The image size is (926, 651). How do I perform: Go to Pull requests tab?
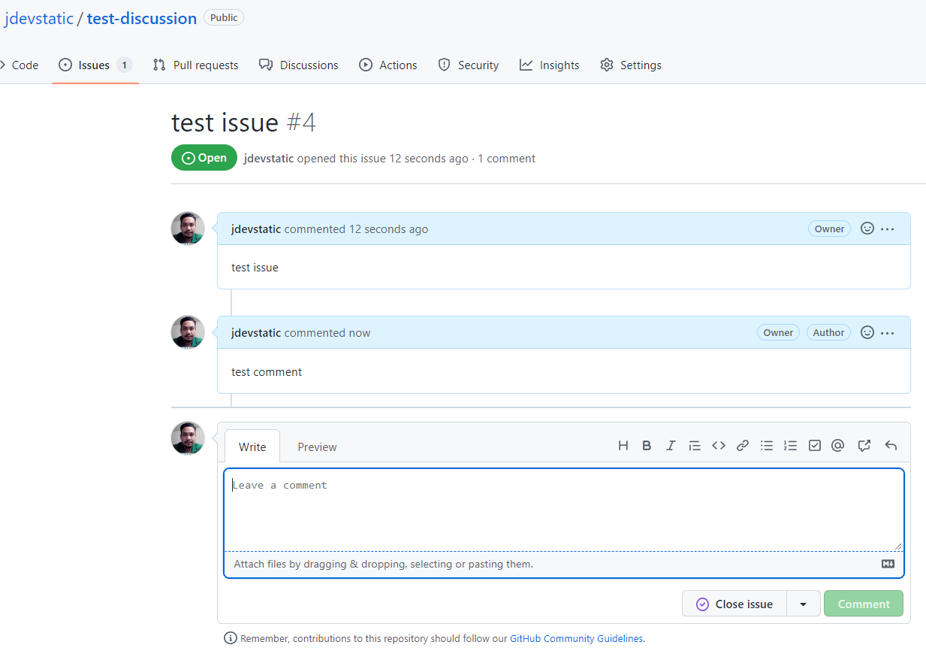click(x=195, y=65)
